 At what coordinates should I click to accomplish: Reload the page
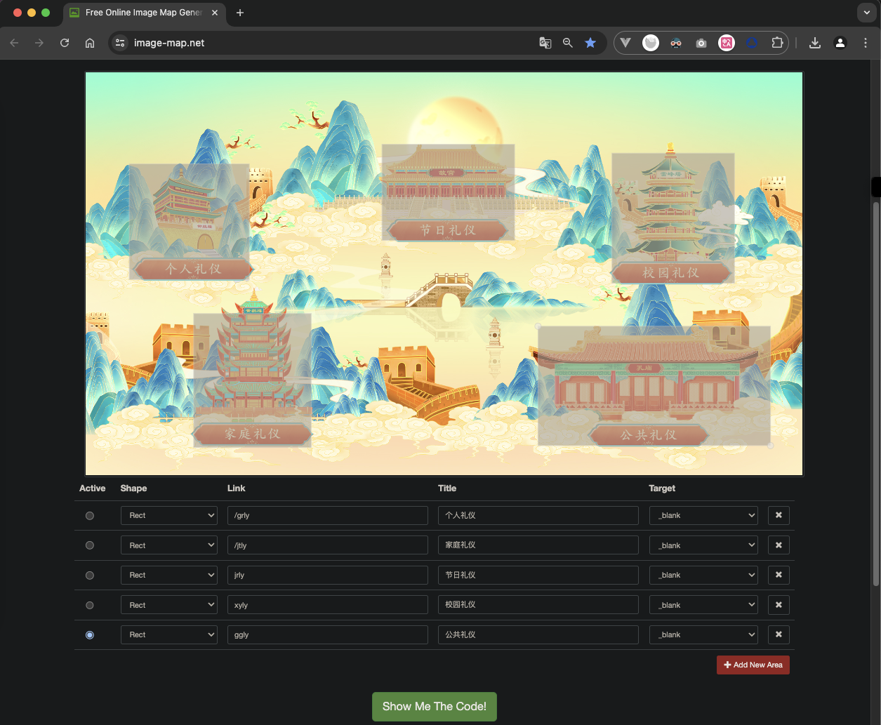coord(65,43)
